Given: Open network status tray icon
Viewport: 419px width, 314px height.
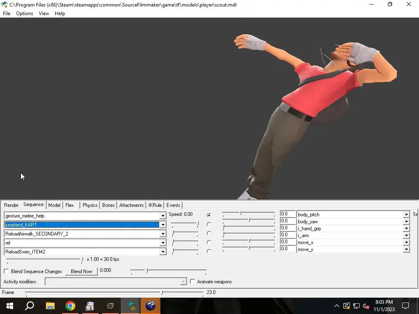Looking at the screenshot, I should (356, 306).
